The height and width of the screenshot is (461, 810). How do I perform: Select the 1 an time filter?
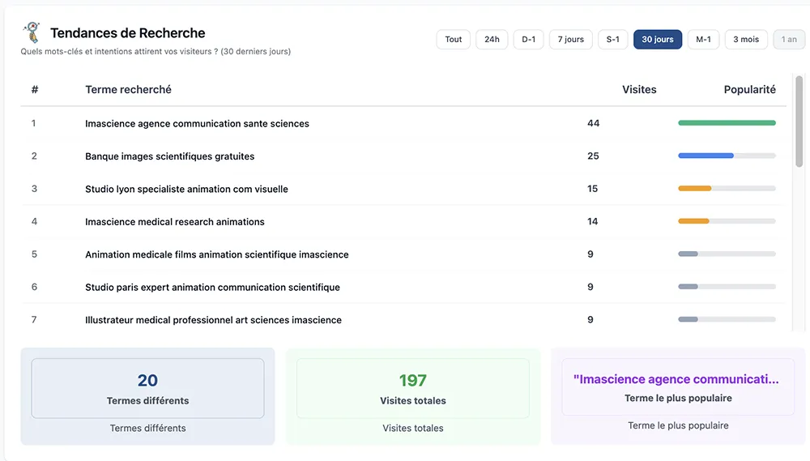click(789, 39)
